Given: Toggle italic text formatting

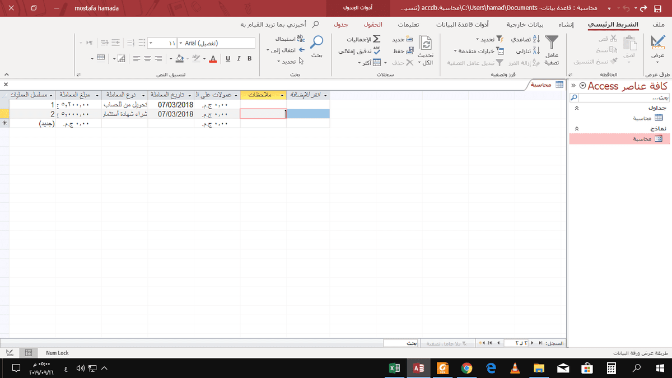Looking at the screenshot, I should 239,59.
